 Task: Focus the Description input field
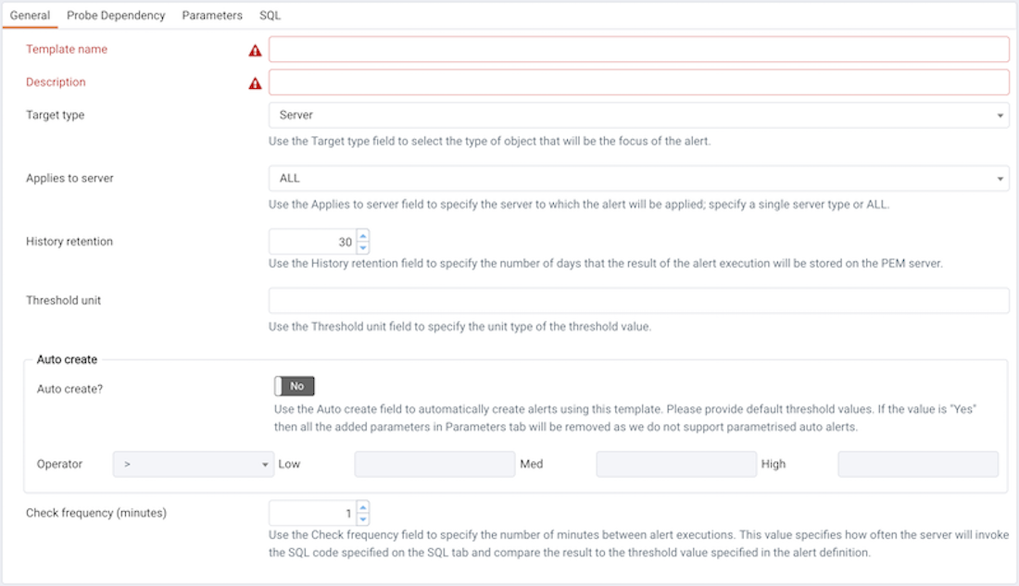pos(639,82)
